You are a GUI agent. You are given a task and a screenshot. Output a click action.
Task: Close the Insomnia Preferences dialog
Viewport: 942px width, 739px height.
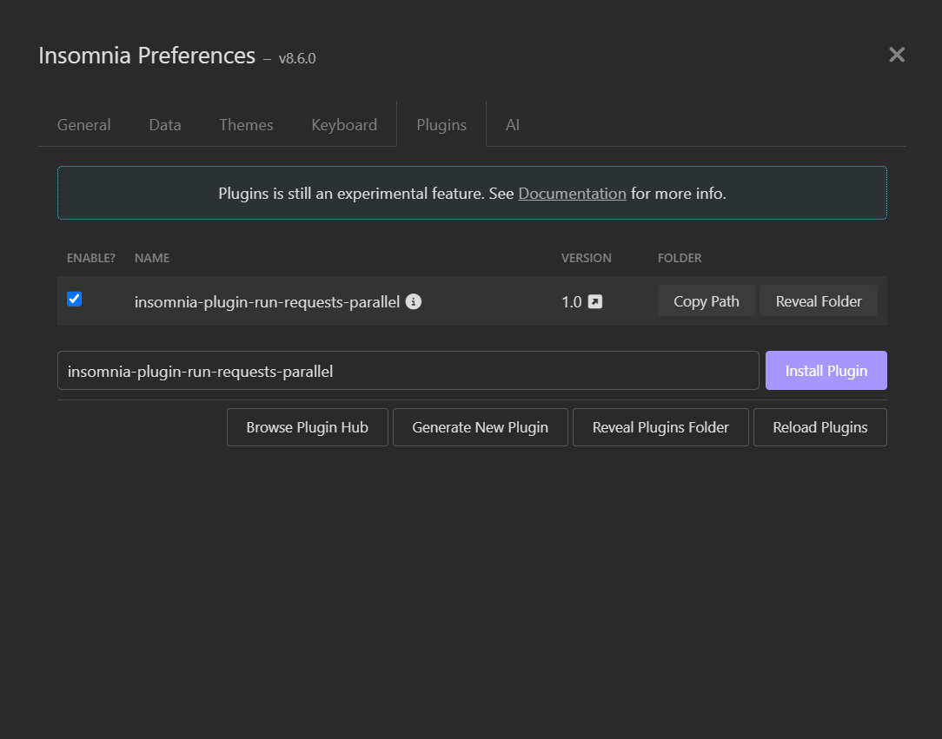896,55
